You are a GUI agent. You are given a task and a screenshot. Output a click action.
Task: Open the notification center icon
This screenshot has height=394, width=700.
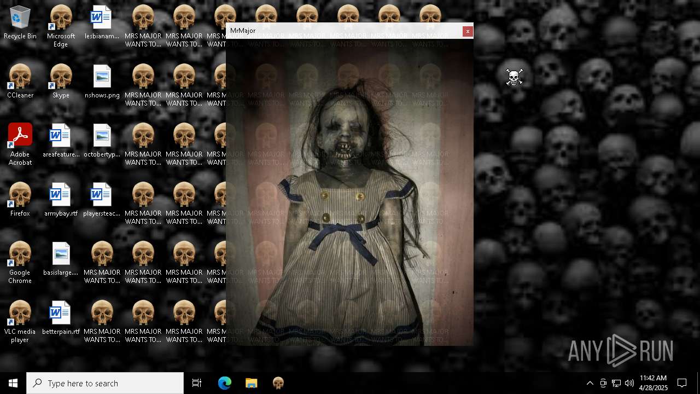(x=682, y=383)
